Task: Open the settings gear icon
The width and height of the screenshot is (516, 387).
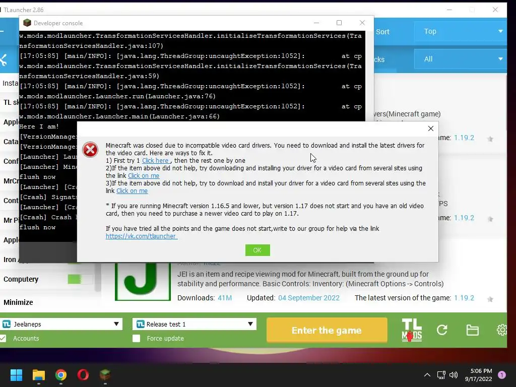Action: 502,330
